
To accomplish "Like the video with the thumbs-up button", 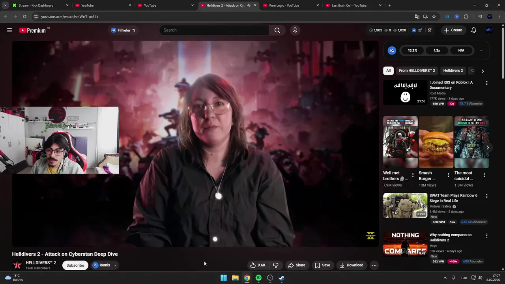I will tap(257, 265).
